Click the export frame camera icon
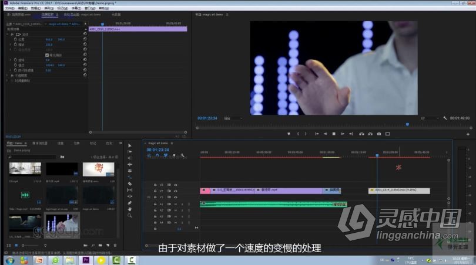Image resolution: width=476 pixels, height=265 pixels. (379, 134)
